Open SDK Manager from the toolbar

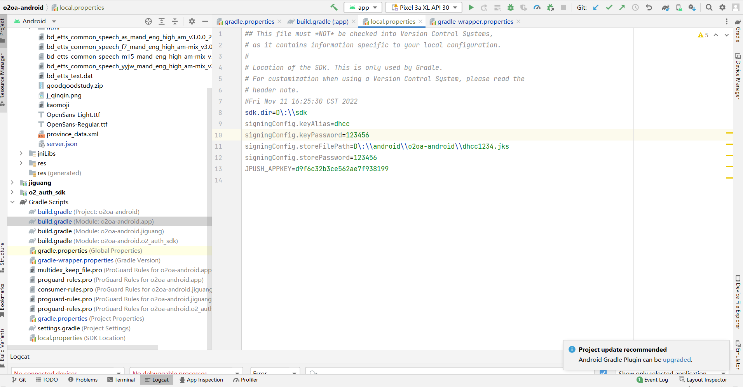692,7
